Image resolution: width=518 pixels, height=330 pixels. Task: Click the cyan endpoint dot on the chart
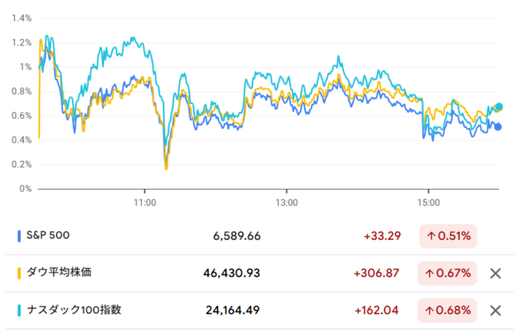point(498,107)
